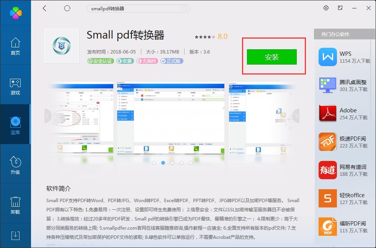
Task: Open the 极速PDF阅读器 app icon
Action: tap(327, 142)
